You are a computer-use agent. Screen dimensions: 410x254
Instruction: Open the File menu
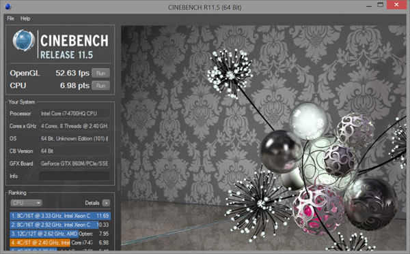pyautogui.click(x=10, y=18)
